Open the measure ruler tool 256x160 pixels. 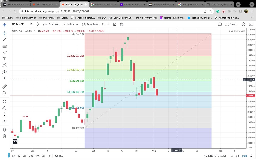[x=4, y=87]
